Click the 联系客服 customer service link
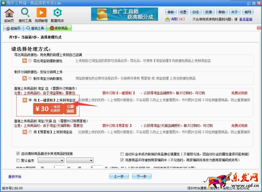This screenshot has width=262, height=192. point(246,19)
